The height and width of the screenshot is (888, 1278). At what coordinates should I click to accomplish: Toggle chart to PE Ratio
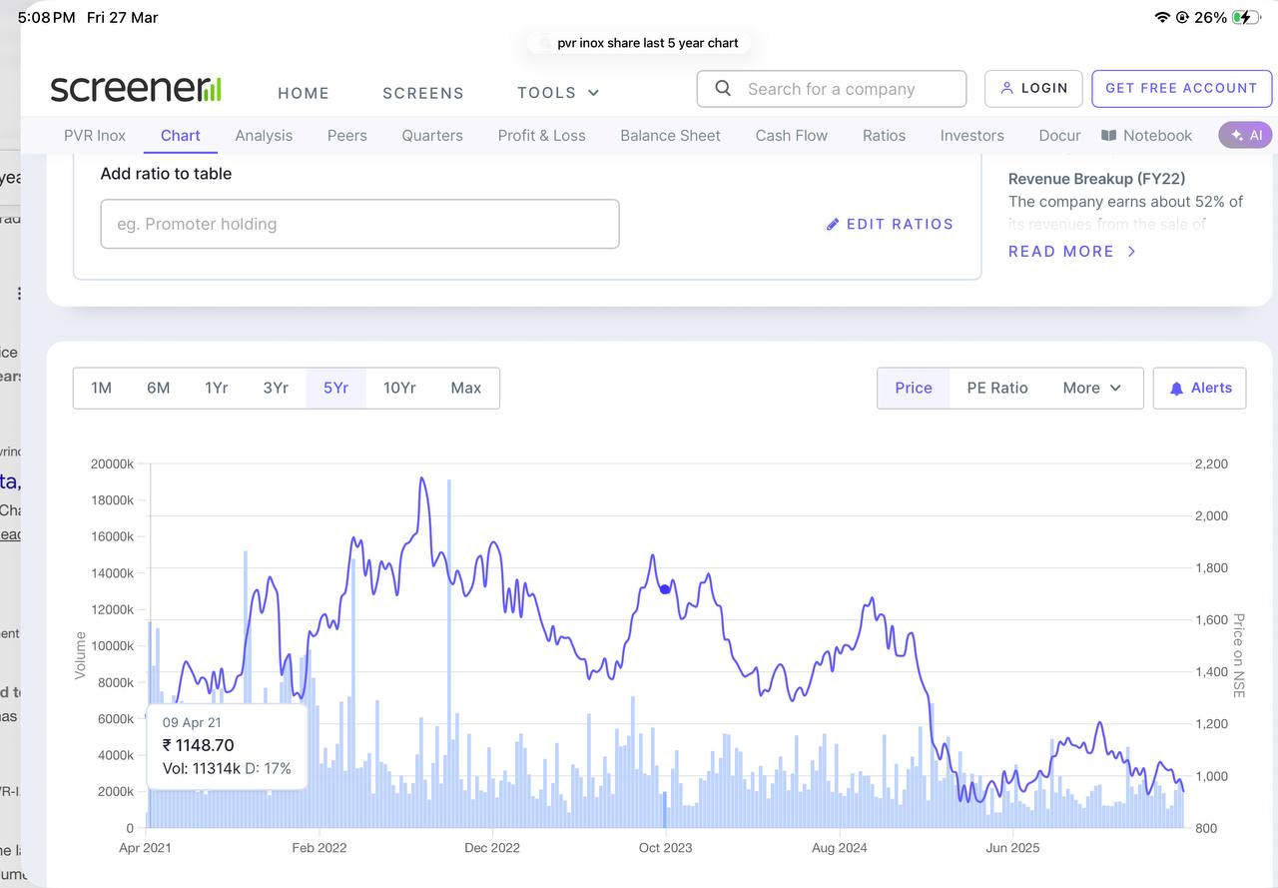996,389
